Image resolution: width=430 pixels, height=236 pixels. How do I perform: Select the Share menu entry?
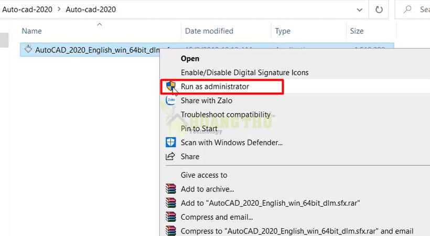[x=190, y=156]
